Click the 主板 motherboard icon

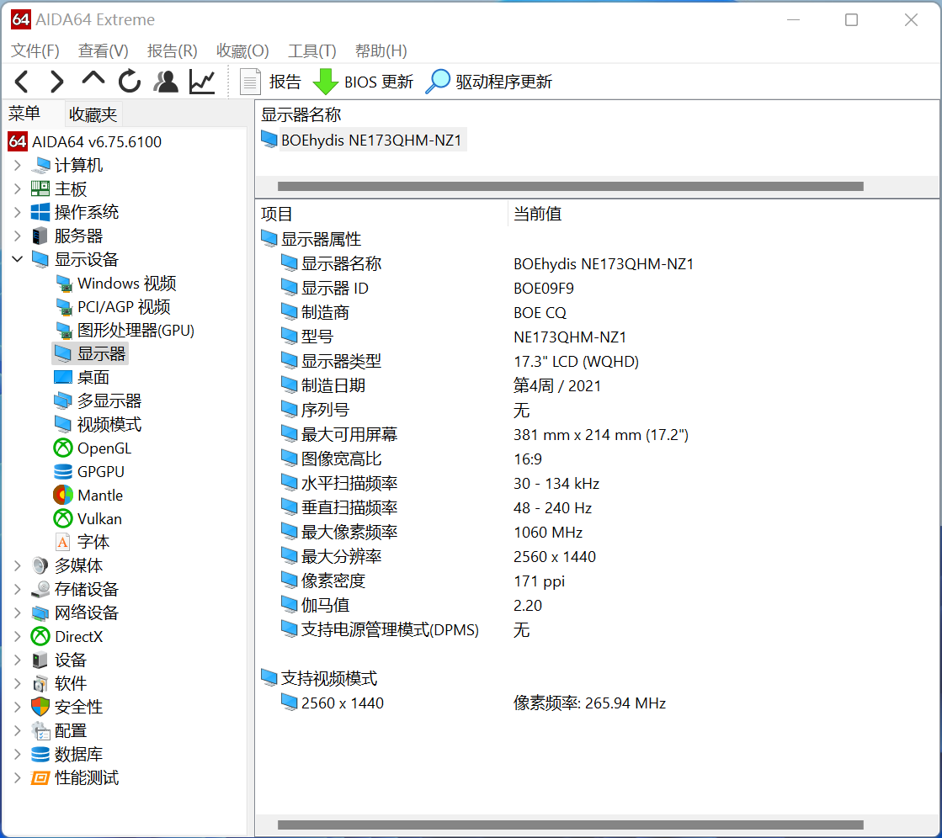tap(40, 188)
